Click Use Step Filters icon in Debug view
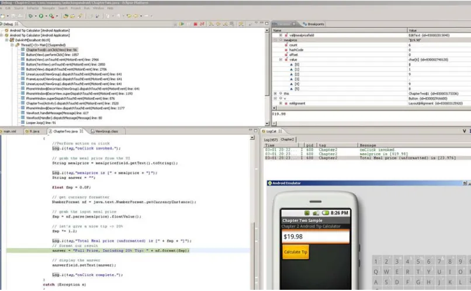 241,24
